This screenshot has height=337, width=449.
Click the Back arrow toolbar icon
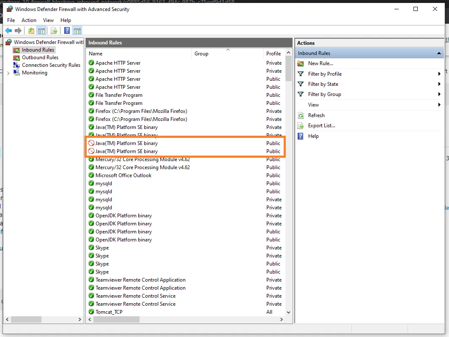point(8,30)
